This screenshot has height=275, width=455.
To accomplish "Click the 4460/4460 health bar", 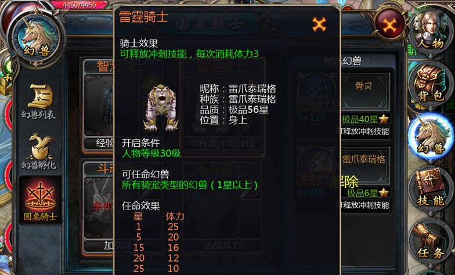I will 78,5.
